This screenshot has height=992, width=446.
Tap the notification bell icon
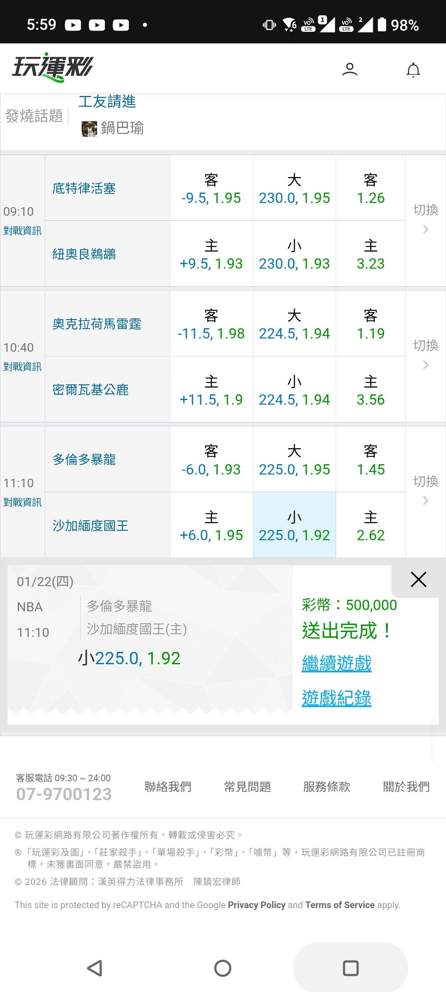413,70
